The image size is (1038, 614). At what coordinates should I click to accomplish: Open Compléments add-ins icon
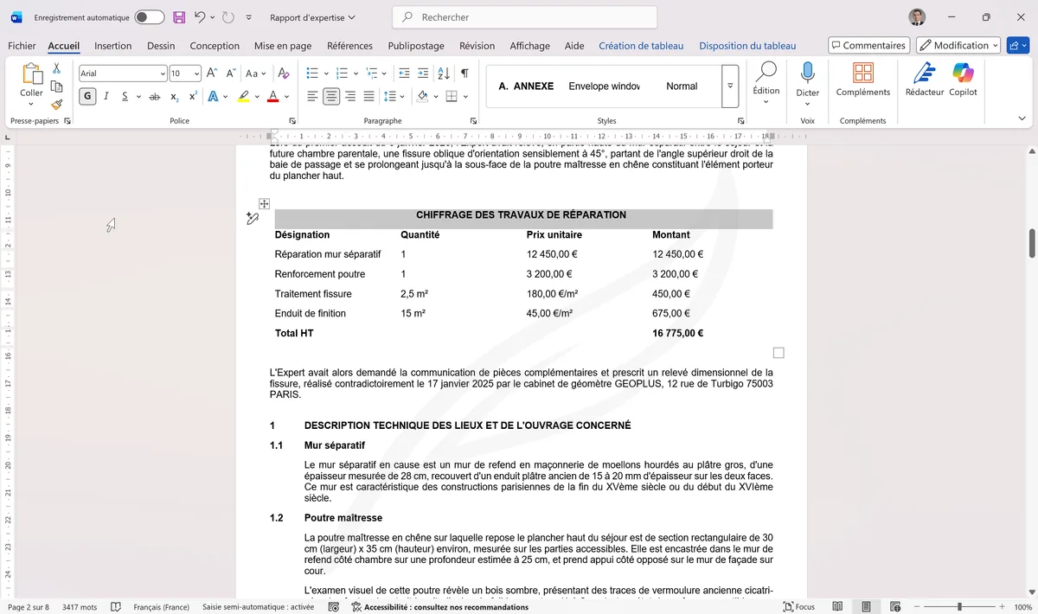pyautogui.click(x=862, y=80)
